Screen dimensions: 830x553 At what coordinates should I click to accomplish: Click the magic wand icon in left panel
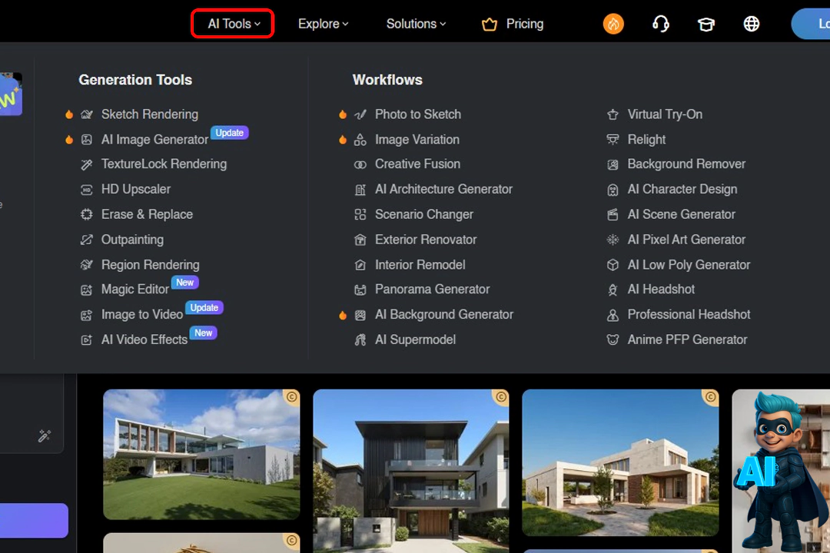tap(45, 436)
